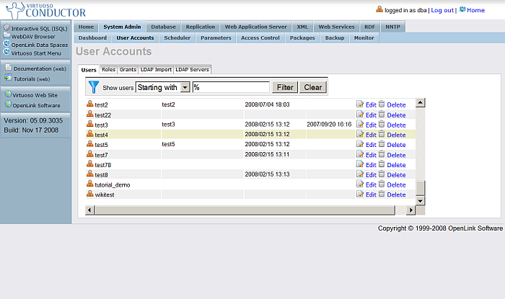Click the user filter text field
This screenshot has height=299, width=505.
tap(231, 87)
